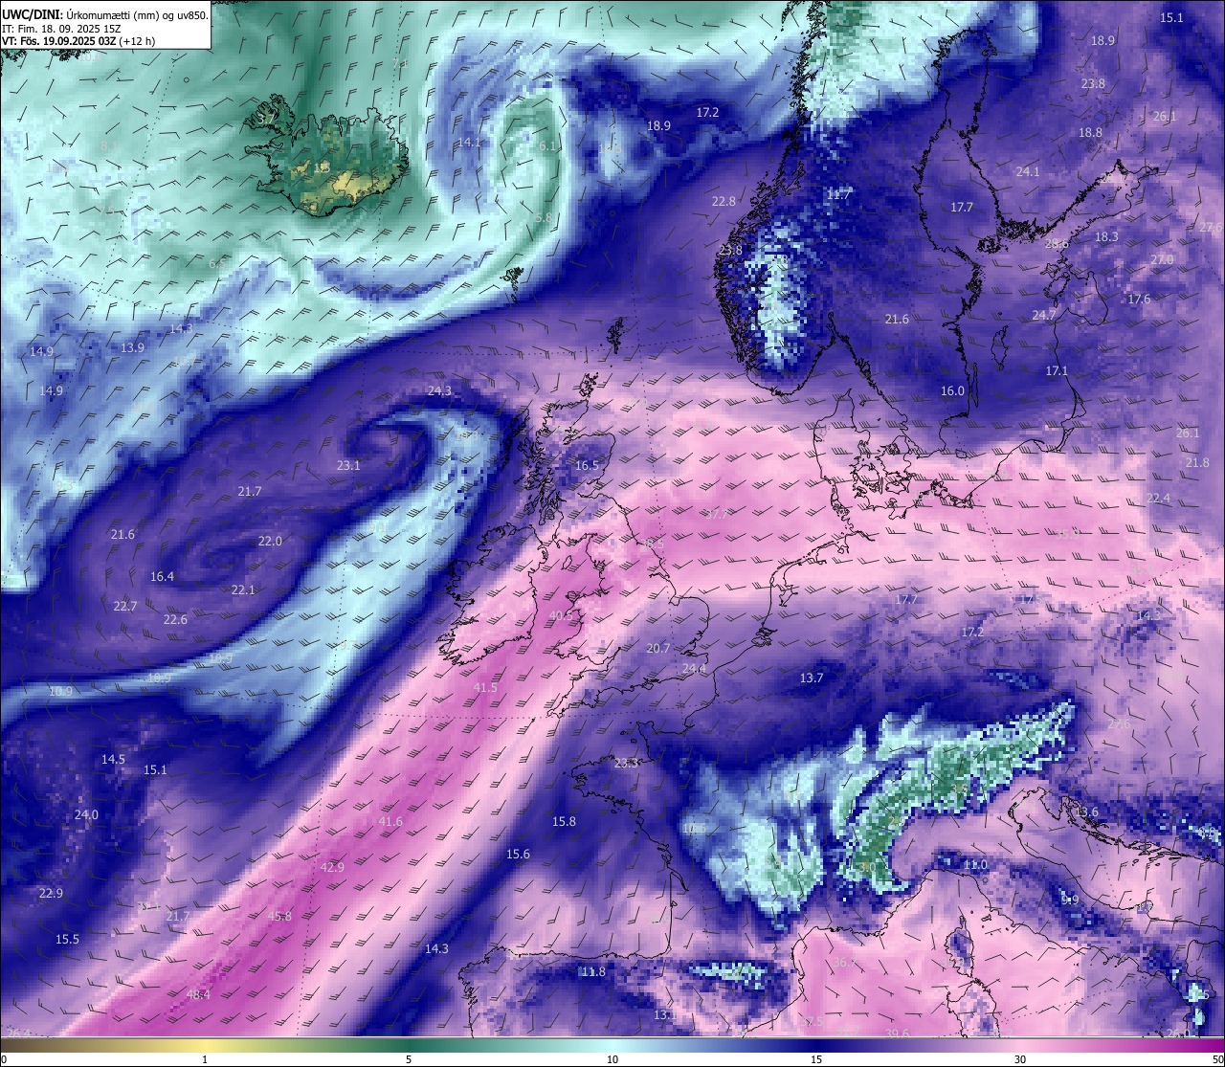Click the 18.3 value on the map
Image resolution: width=1225 pixels, height=1067 pixels.
(x=1105, y=236)
